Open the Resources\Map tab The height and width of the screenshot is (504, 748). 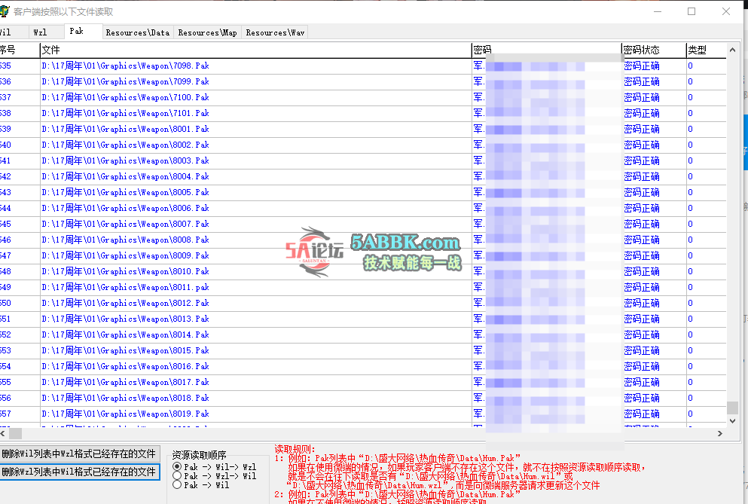(x=207, y=32)
